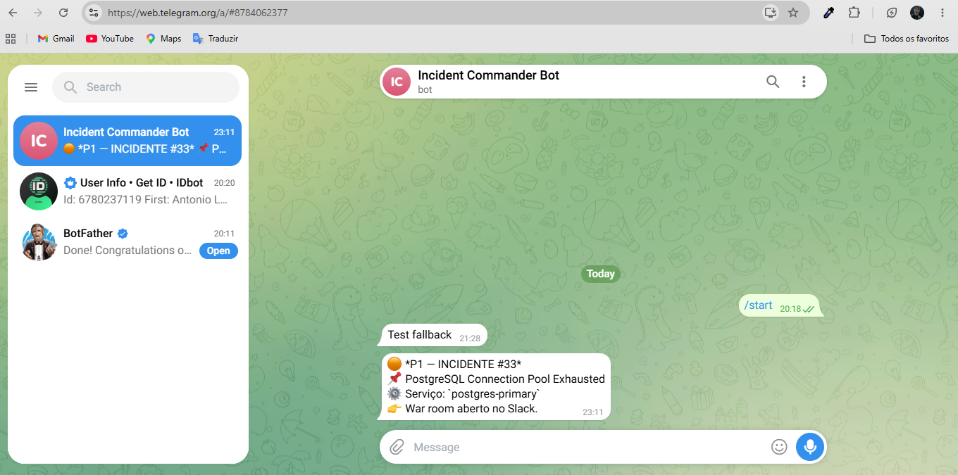This screenshot has width=958, height=475.
Task: Open the emoji picker in message box
Action: 778,447
